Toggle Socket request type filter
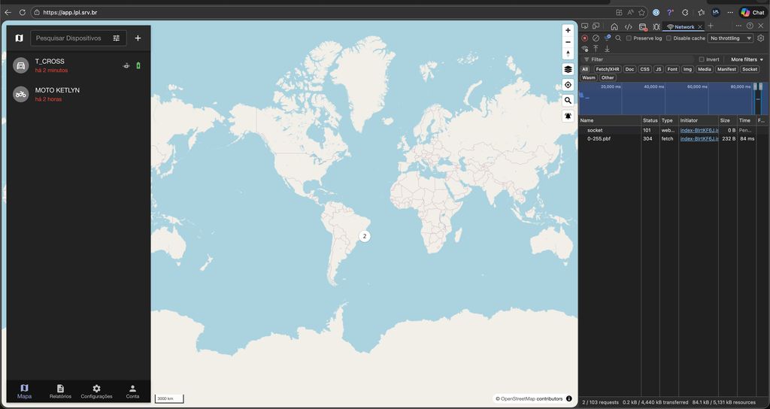Image resolution: width=770 pixels, height=409 pixels. click(750, 69)
